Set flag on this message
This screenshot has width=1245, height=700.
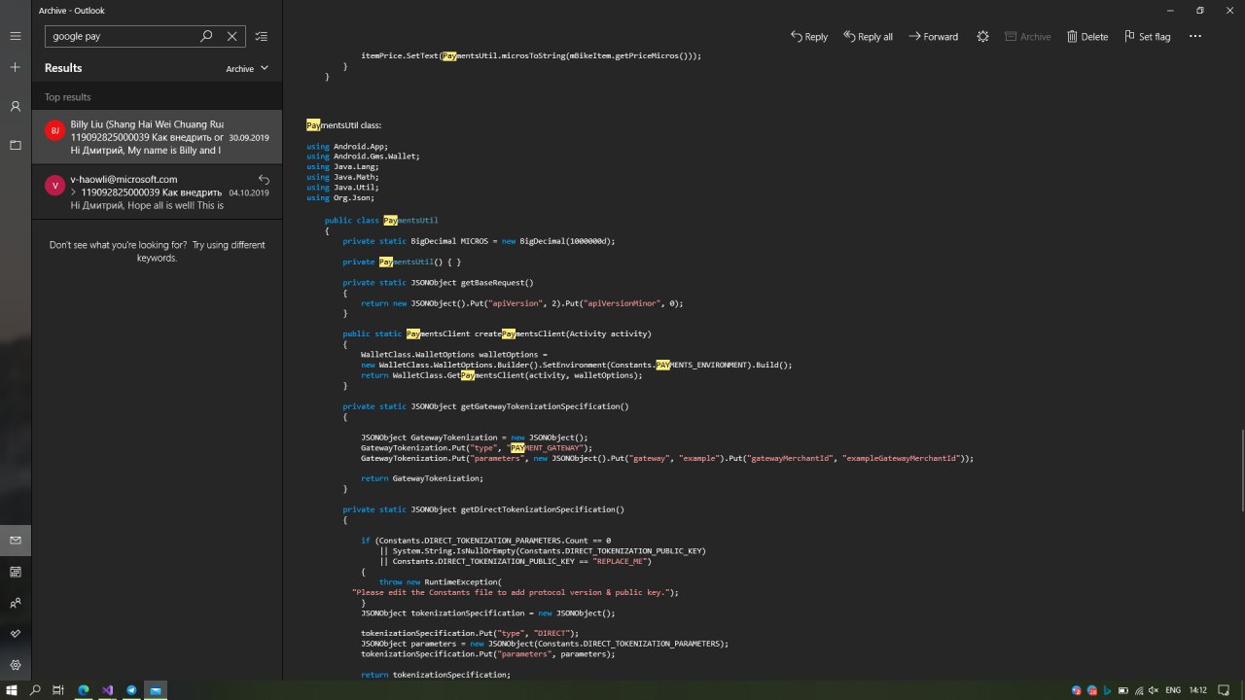click(1147, 36)
